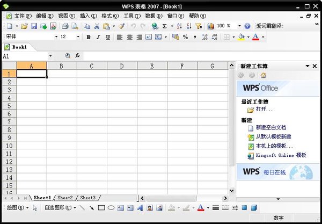
Task: Open the Name Box dropdown arrow
Action: click(50, 56)
